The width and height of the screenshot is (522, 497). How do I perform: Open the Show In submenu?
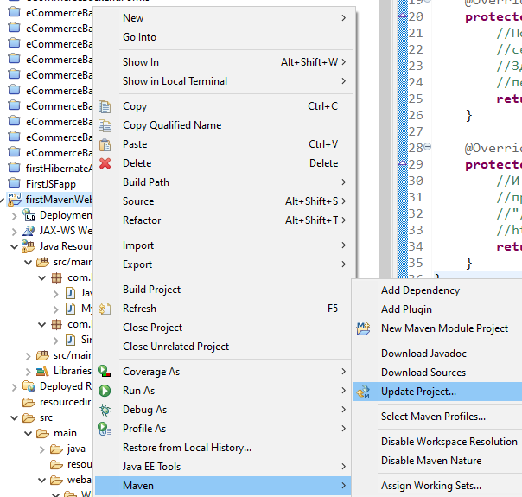tap(223, 62)
